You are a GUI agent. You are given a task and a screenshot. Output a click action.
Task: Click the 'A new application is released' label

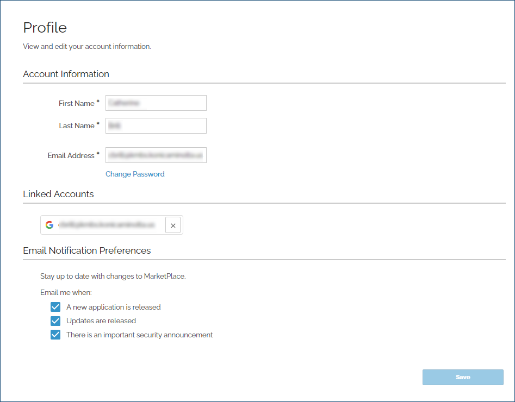pyautogui.click(x=113, y=306)
